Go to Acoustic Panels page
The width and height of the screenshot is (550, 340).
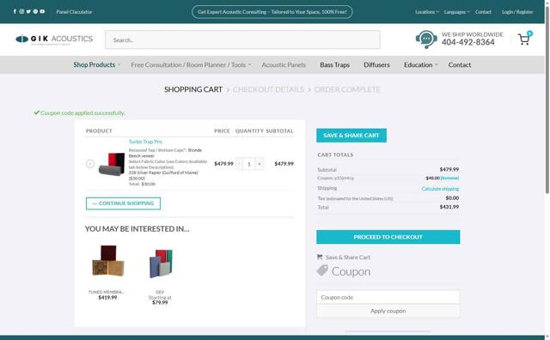pyautogui.click(x=284, y=65)
